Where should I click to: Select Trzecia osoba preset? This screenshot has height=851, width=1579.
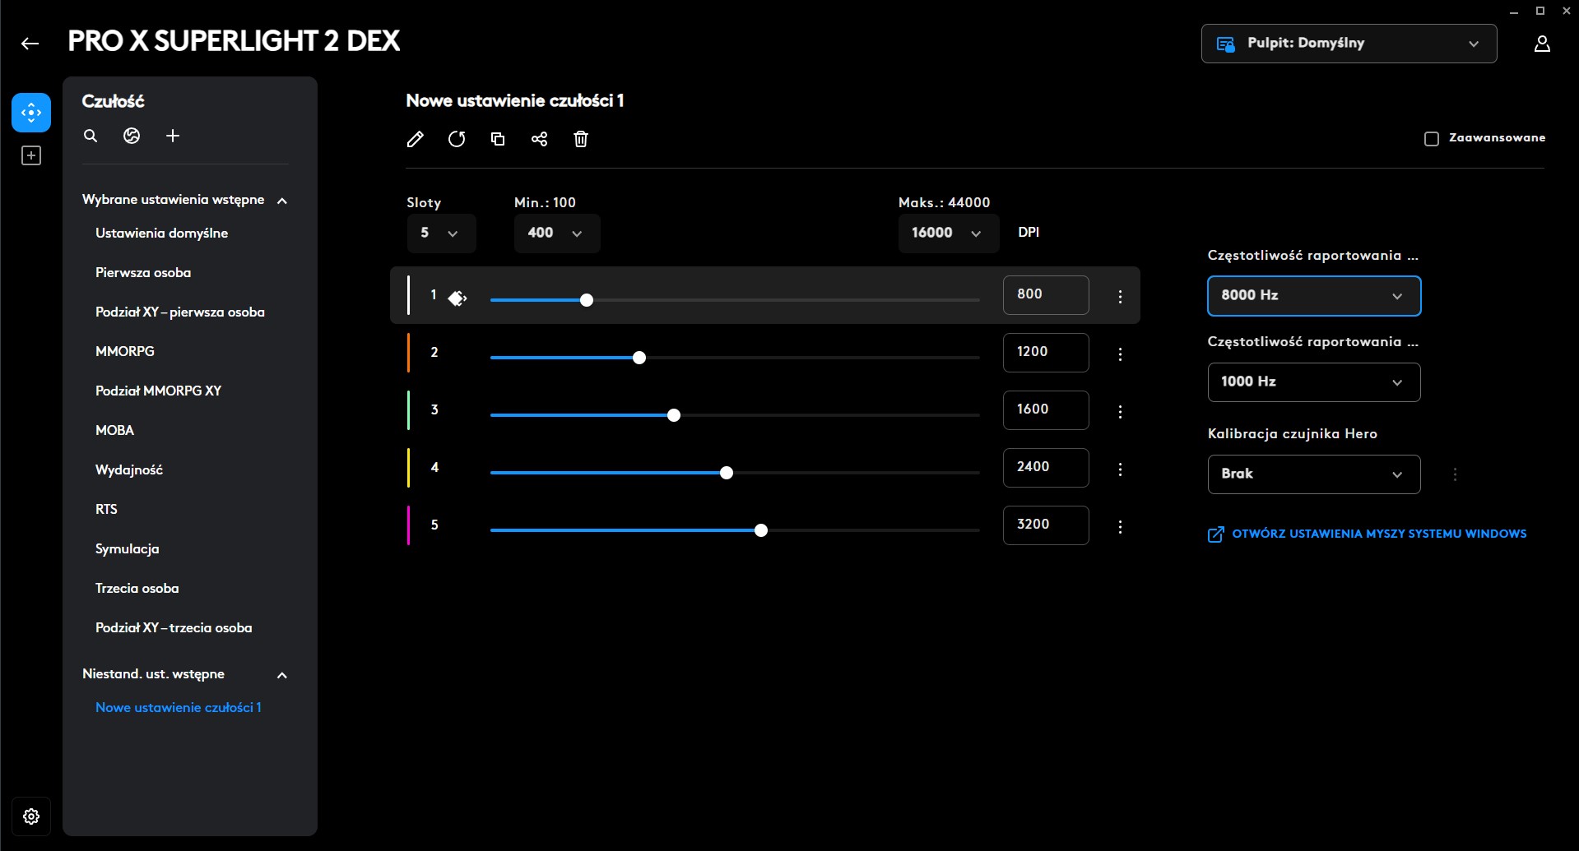pos(137,589)
